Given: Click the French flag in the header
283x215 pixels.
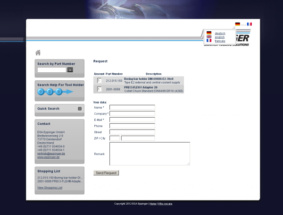Looking at the screenshot, I should (250, 24).
